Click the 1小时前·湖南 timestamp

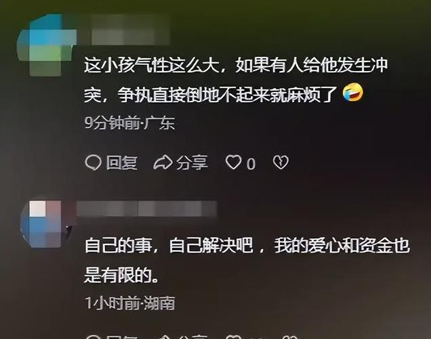click(129, 303)
